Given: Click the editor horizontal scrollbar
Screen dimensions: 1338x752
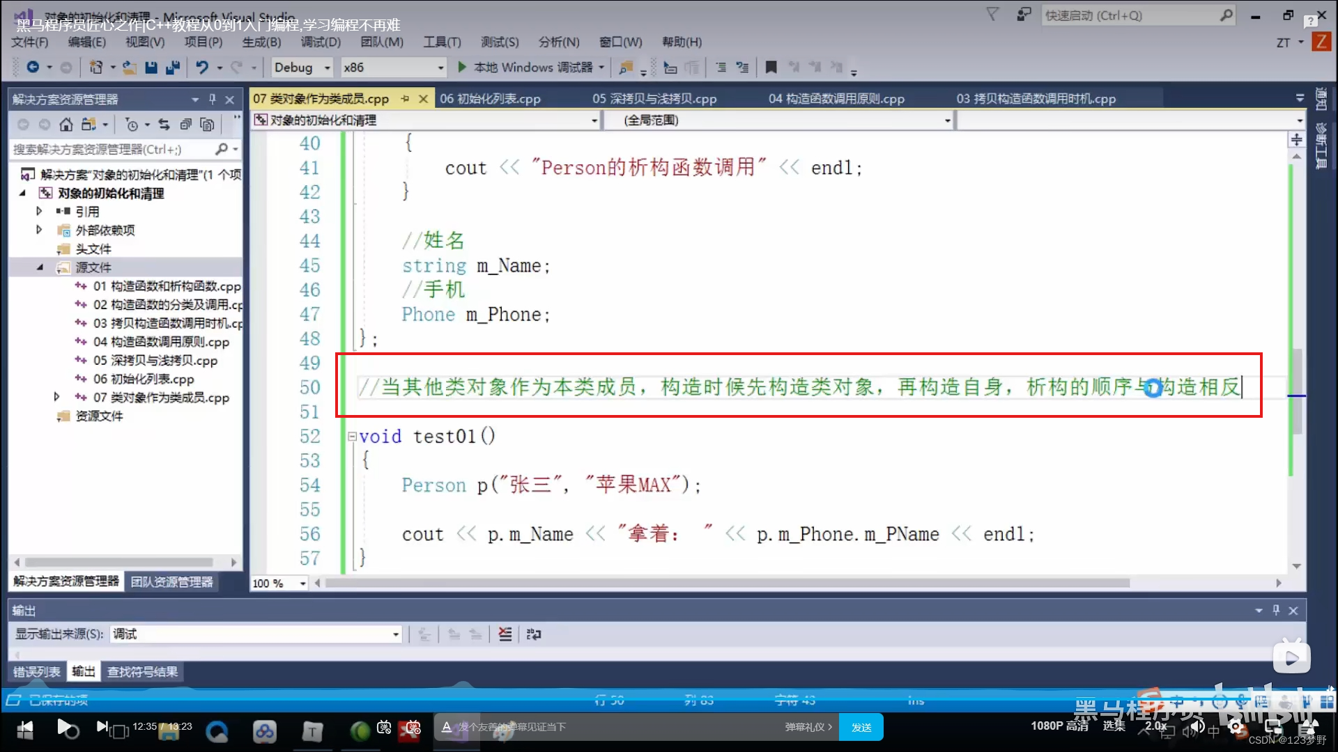Looking at the screenshot, I should tap(728, 583).
